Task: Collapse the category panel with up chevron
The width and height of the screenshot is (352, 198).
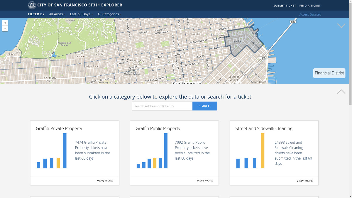Action: 341,92
